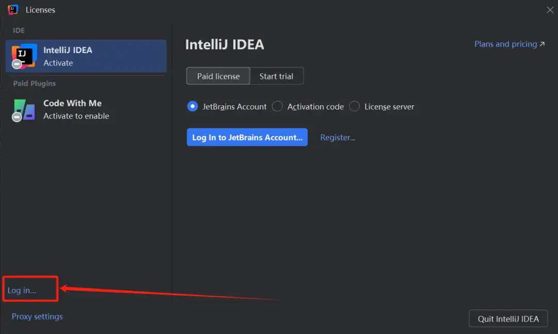Open the Plans and pricing link
Screen dimensions: 558x334
click(505, 44)
